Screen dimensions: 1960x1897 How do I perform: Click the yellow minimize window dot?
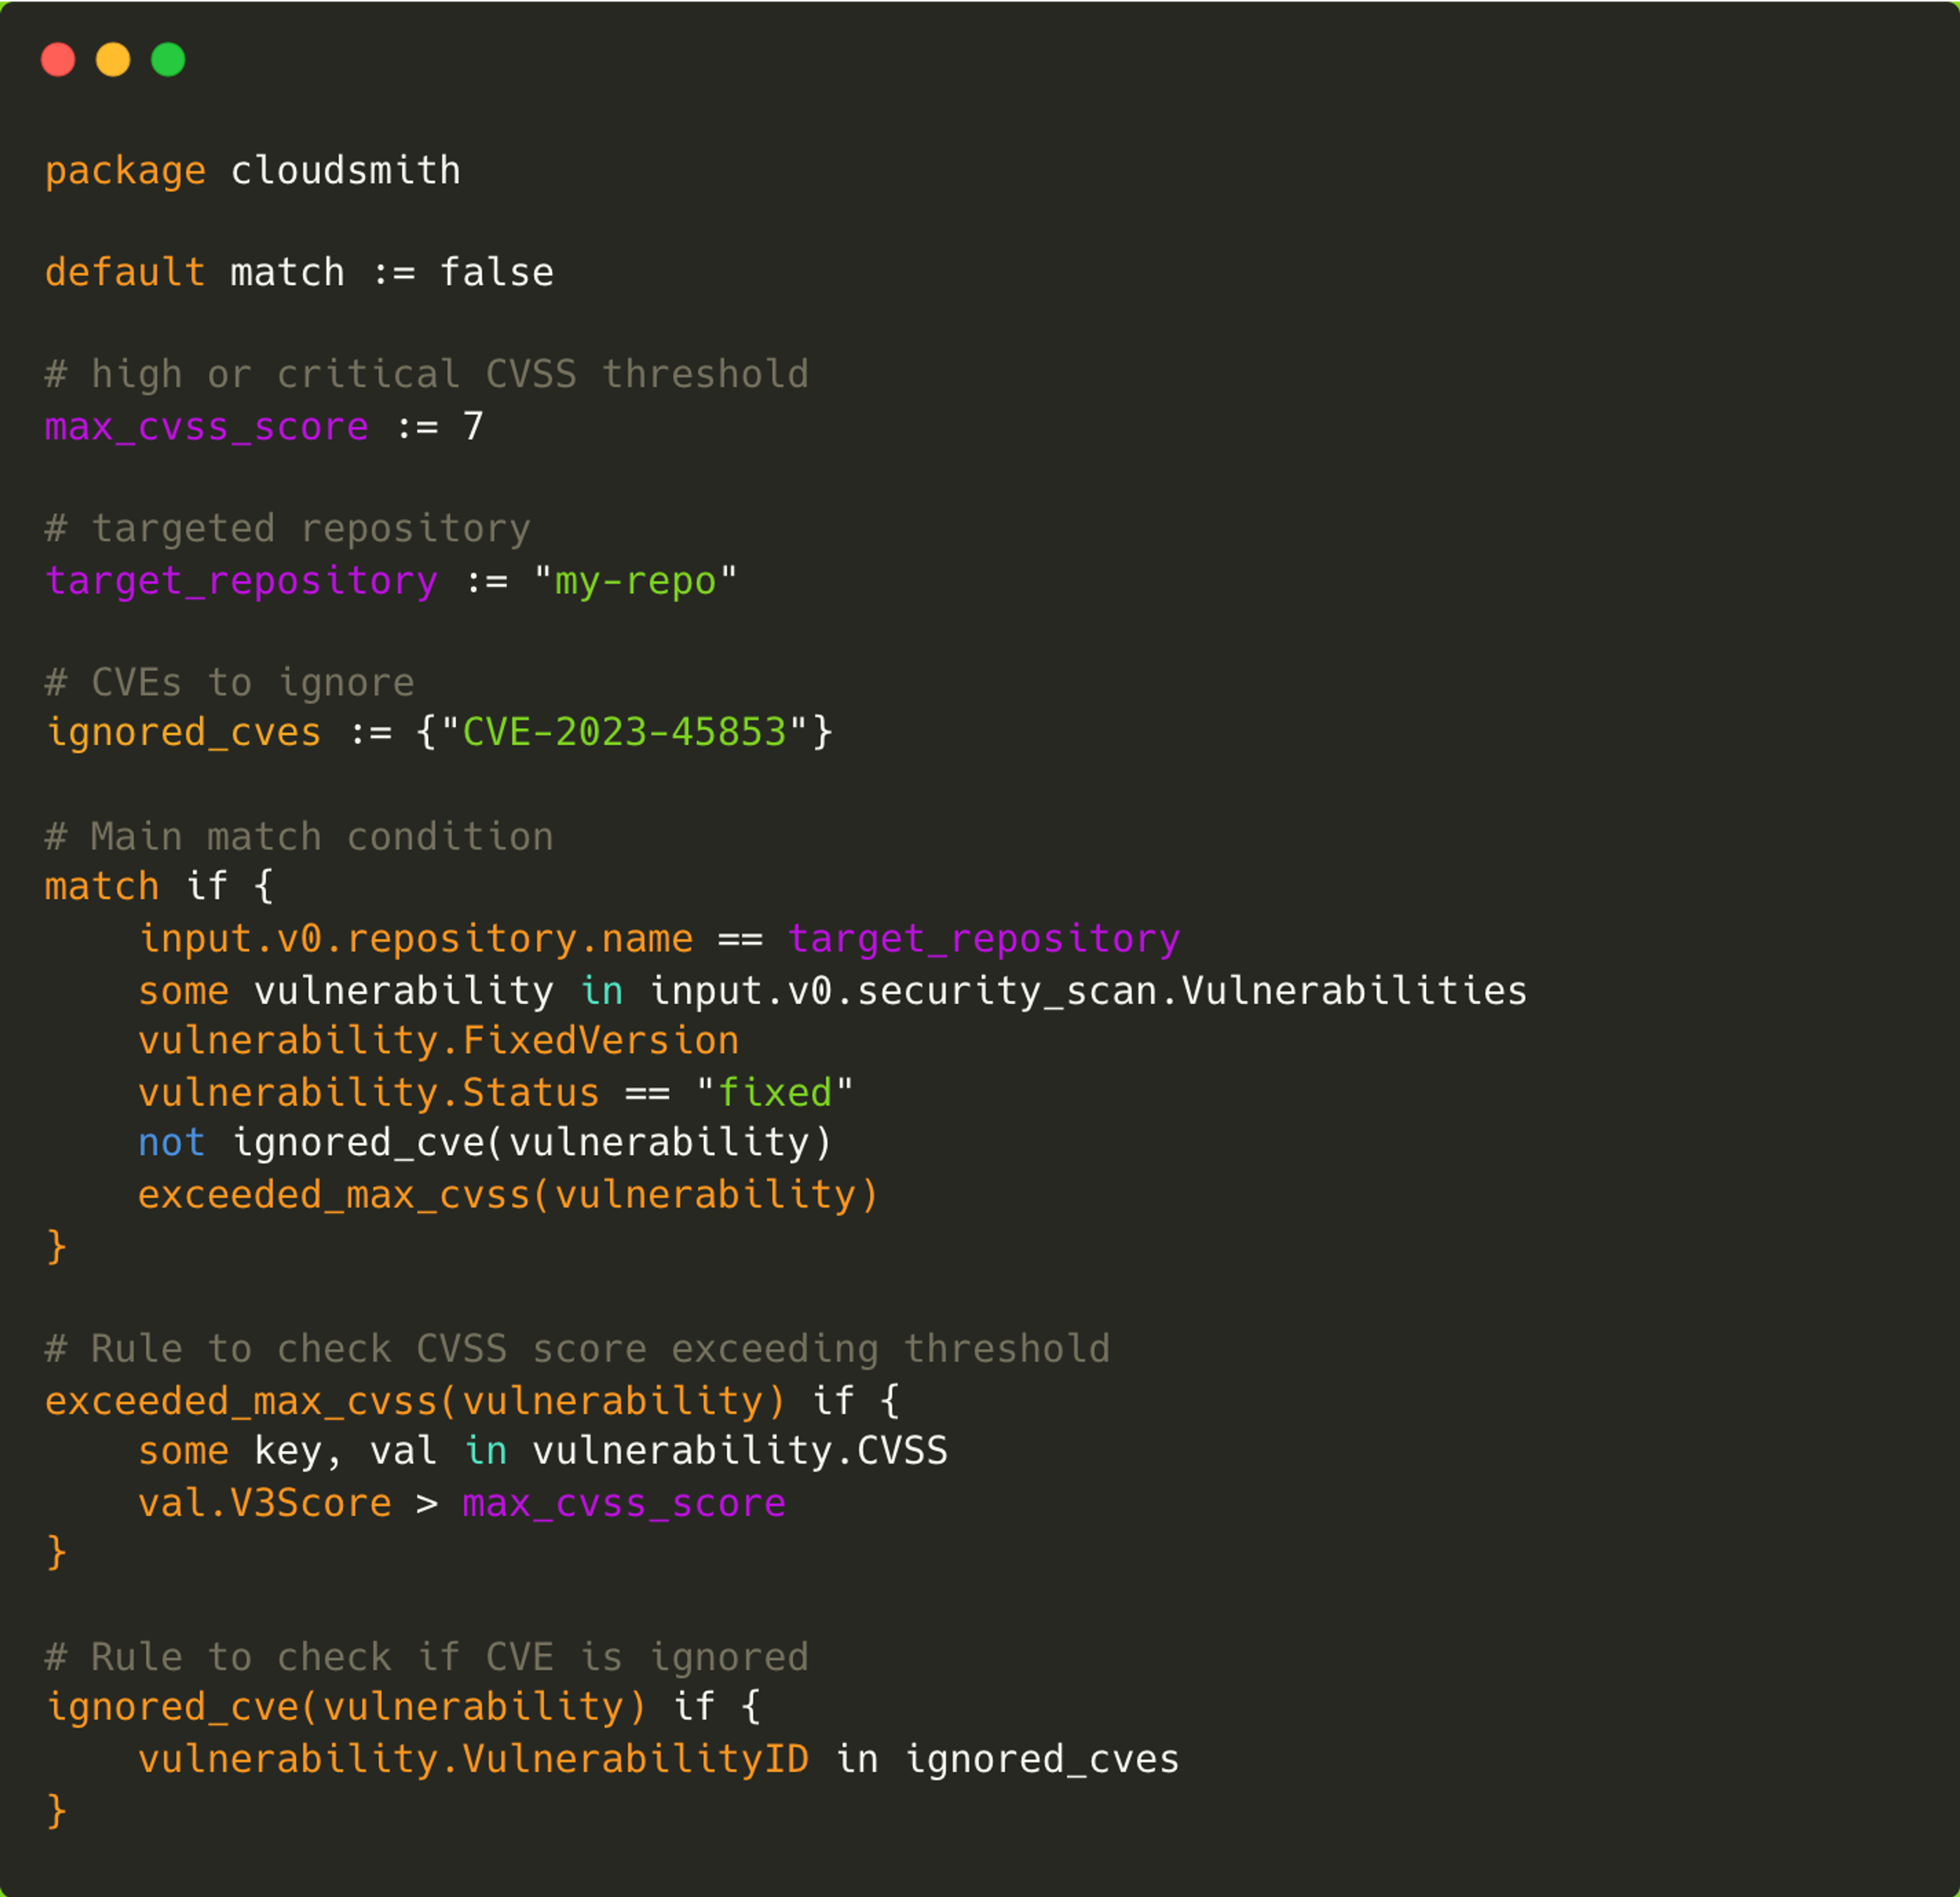[113, 60]
